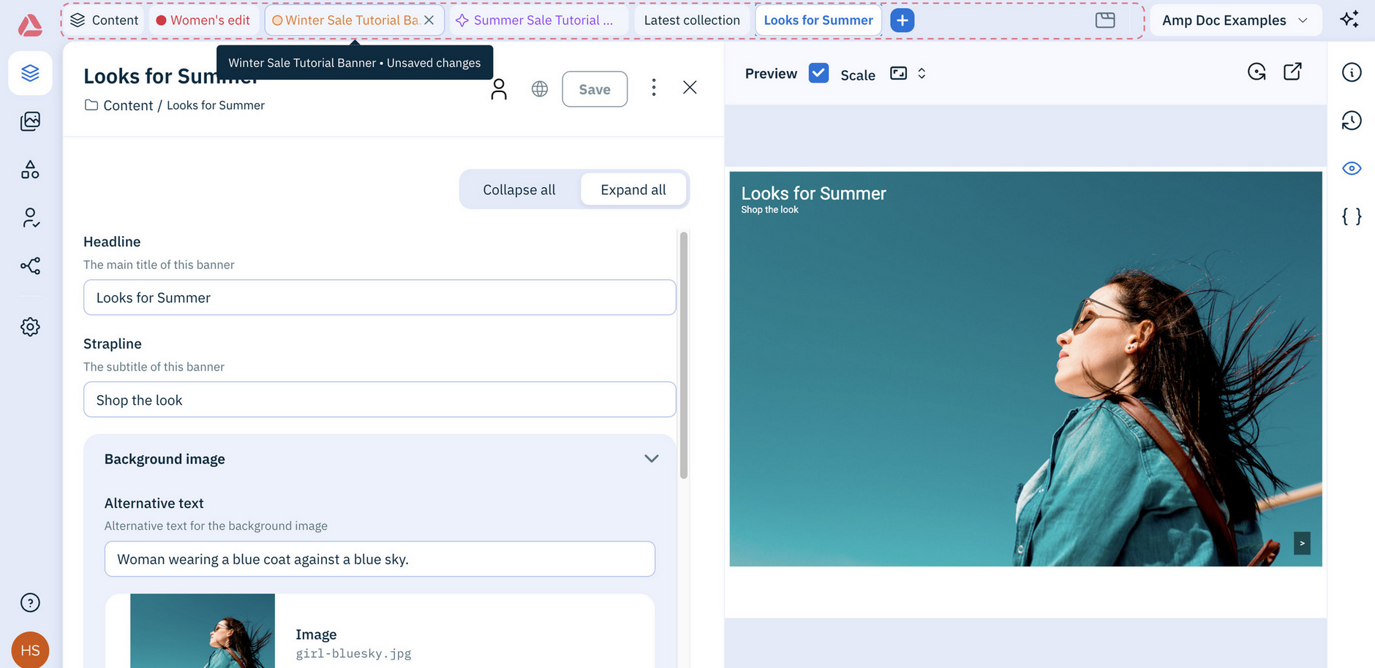Click the refresh preview icon
This screenshot has width=1375, height=668.
click(x=1257, y=72)
